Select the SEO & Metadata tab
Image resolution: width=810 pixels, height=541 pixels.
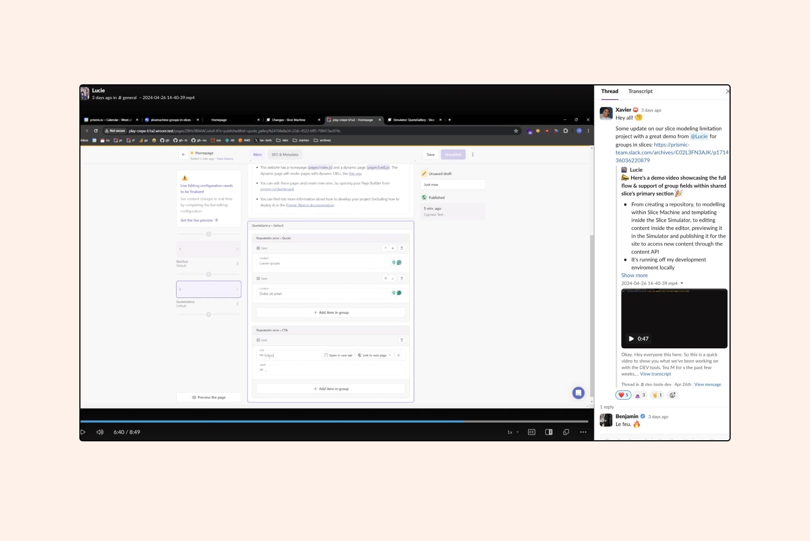[285, 154]
